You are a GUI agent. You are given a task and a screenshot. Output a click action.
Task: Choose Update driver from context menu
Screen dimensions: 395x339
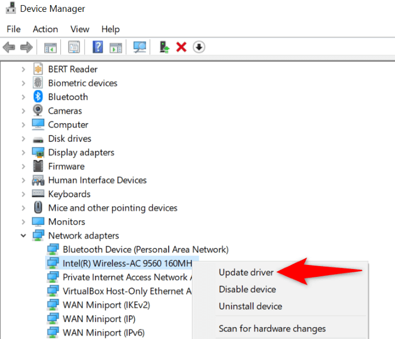click(246, 272)
